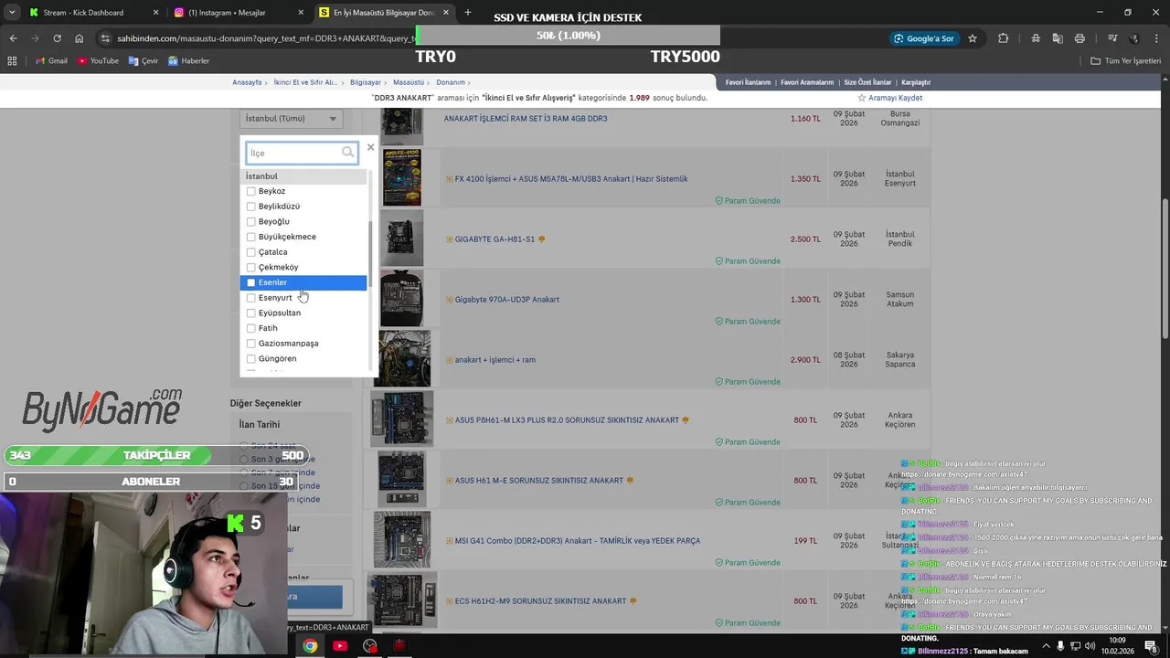Check the Büyükçekmece district checkbox
The width and height of the screenshot is (1170, 658).
(251, 237)
